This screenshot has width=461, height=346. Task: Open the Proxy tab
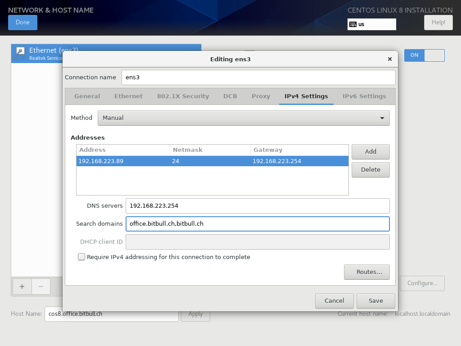pos(261,96)
